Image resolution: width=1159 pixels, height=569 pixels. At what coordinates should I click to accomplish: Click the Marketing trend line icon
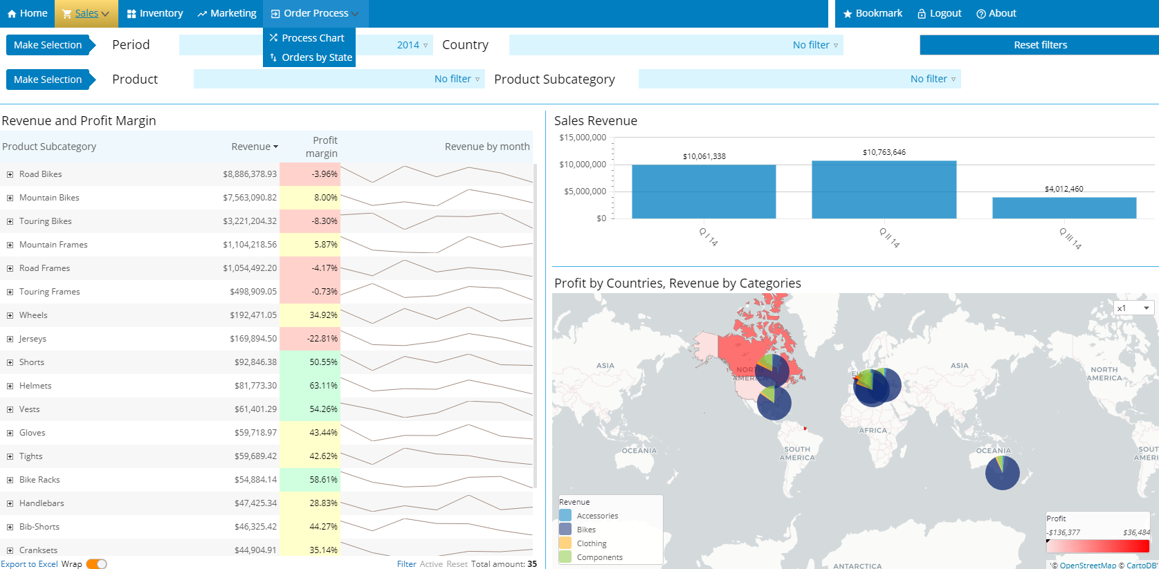click(x=202, y=14)
